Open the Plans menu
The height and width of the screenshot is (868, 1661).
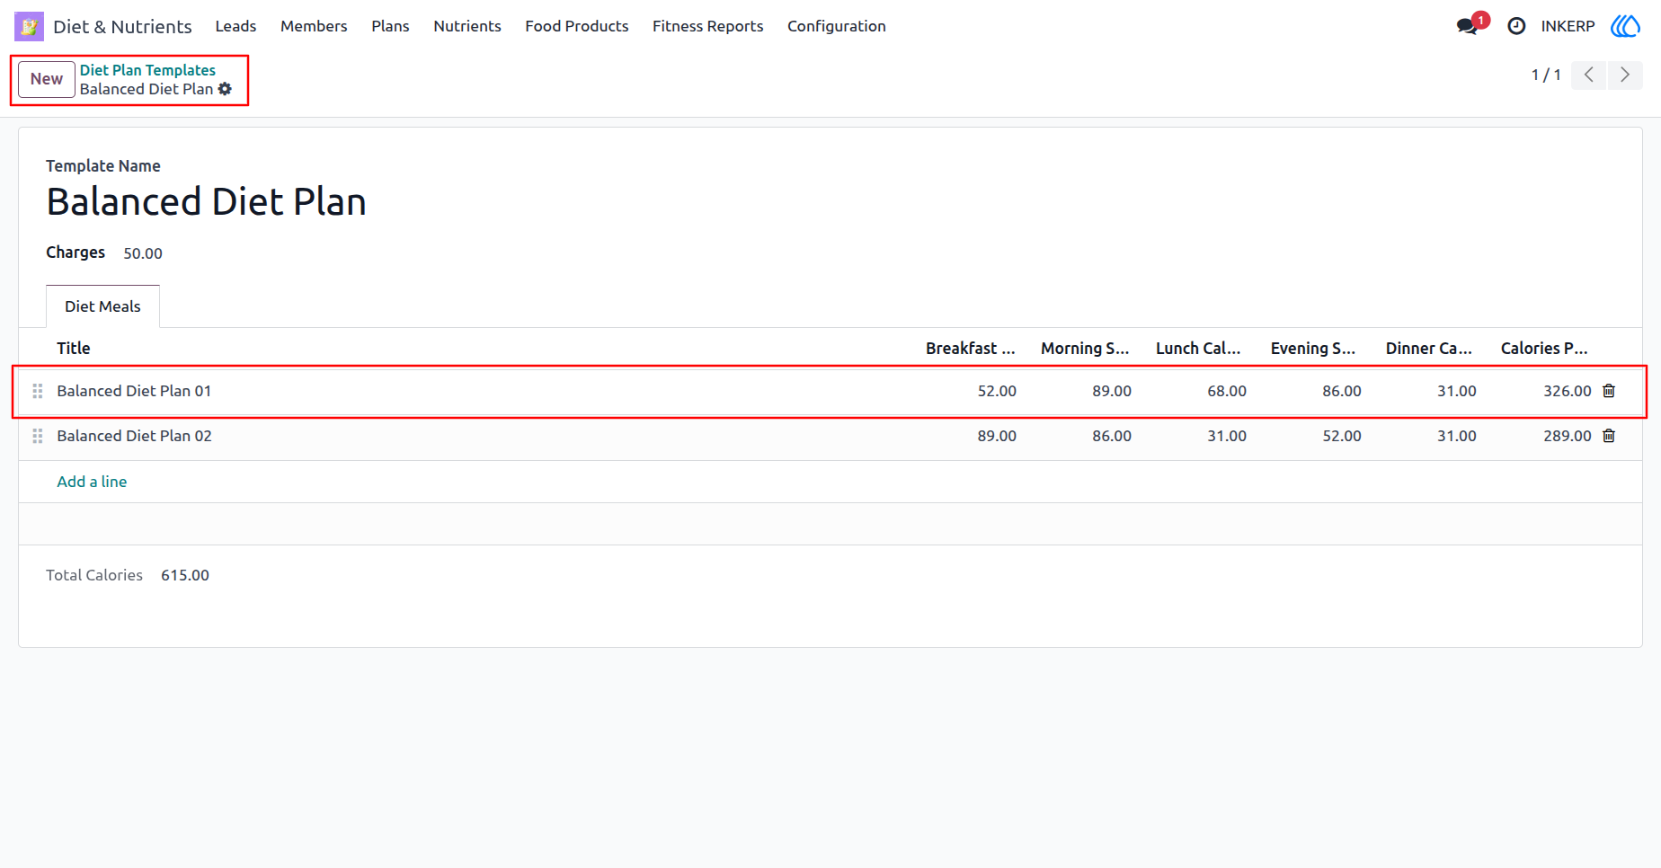pyautogui.click(x=390, y=26)
